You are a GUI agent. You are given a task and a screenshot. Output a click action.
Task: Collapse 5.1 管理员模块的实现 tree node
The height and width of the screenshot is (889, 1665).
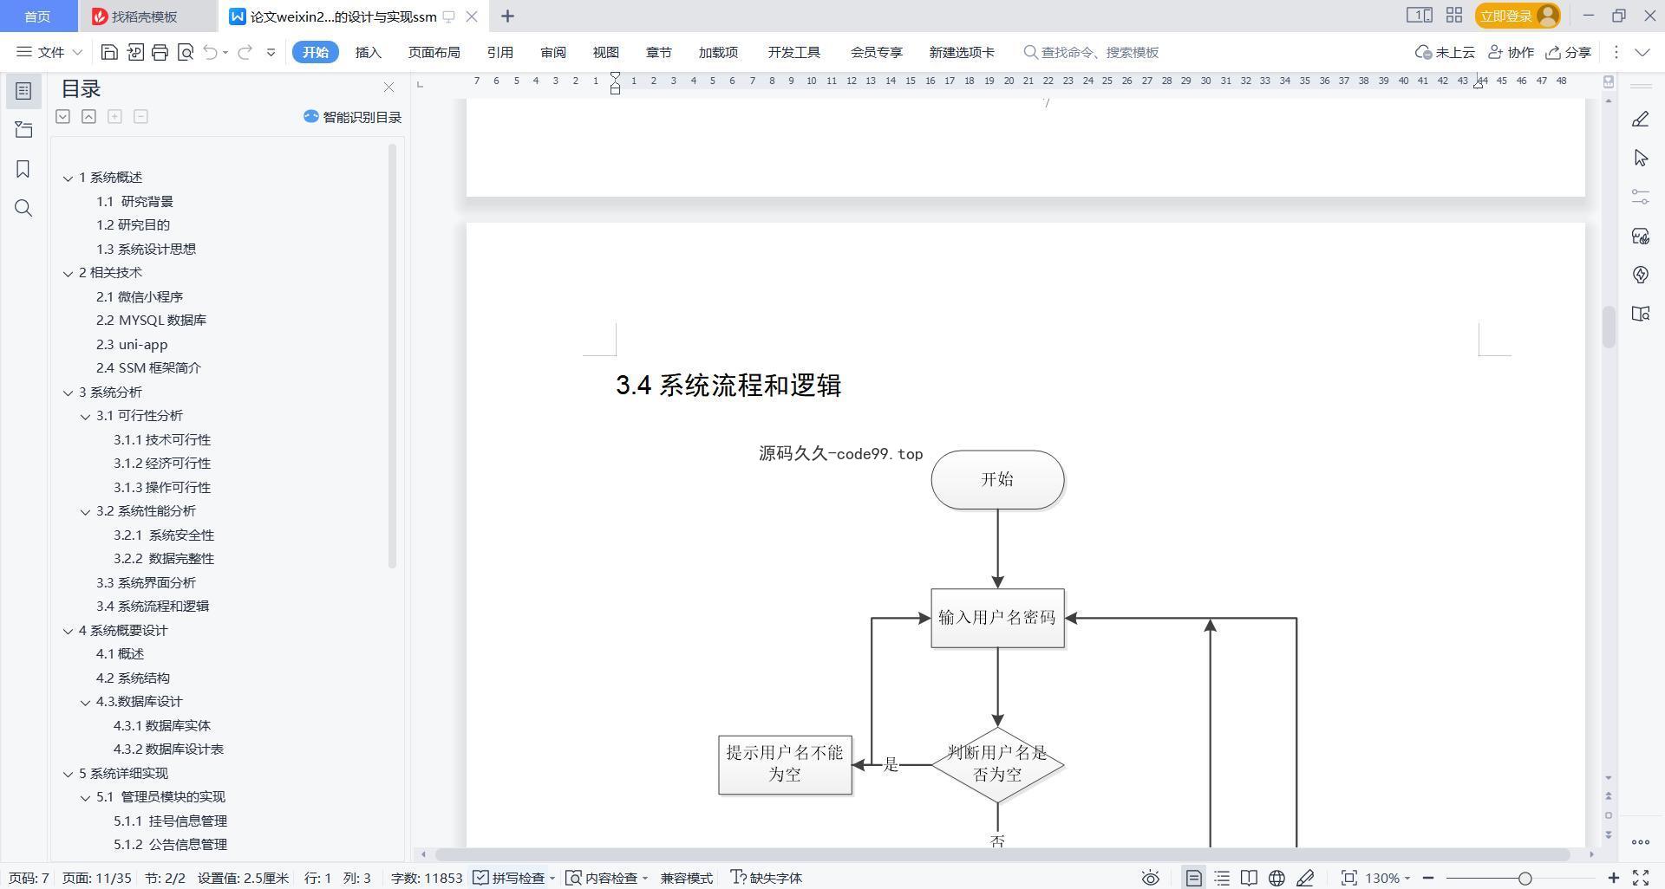pyautogui.click(x=85, y=797)
